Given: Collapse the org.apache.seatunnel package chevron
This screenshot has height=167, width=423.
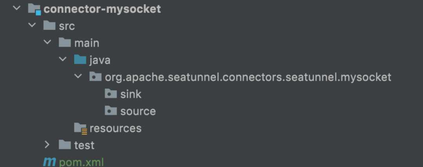Looking at the screenshot, I should point(78,76).
